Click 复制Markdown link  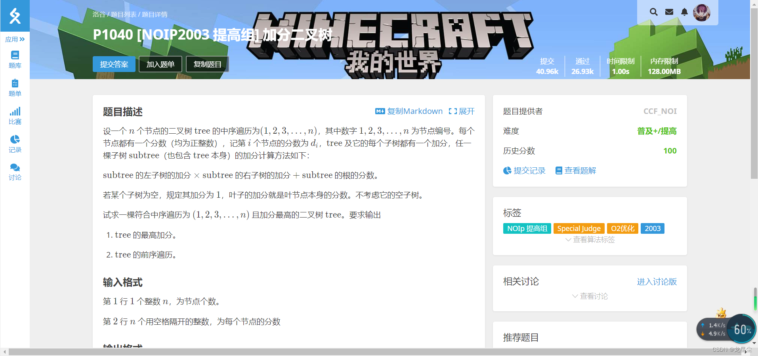tap(409, 111)
